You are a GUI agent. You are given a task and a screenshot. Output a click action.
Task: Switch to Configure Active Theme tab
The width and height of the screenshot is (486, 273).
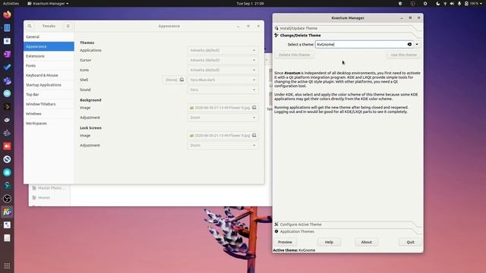coord(347,224)
